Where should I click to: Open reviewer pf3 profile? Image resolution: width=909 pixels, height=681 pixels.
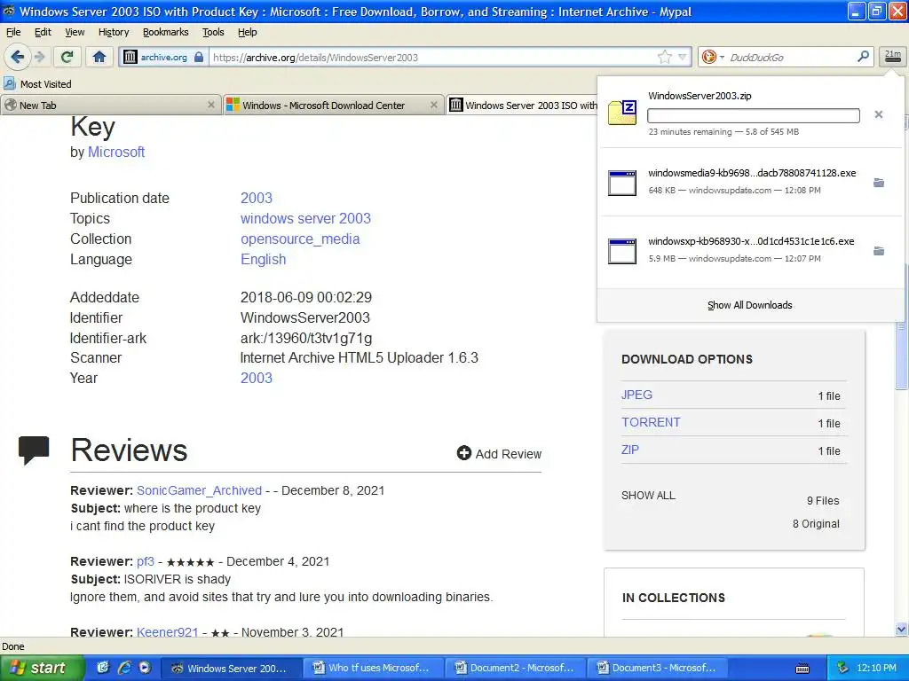(146, 561)
